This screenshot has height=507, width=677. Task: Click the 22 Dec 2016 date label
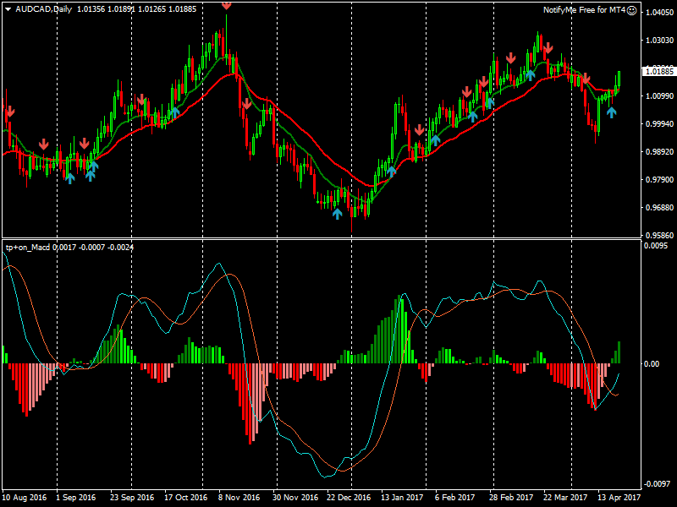pos(349,498)
